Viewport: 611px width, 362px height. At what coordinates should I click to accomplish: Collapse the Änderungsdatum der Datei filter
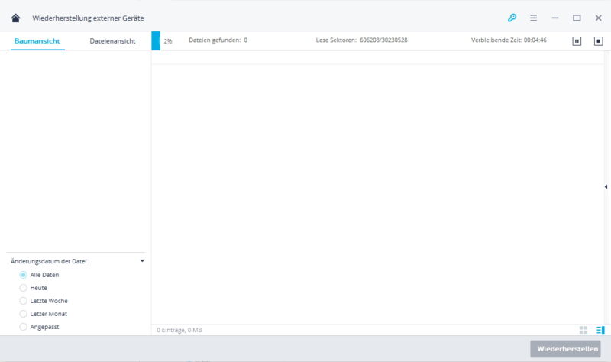142,260
